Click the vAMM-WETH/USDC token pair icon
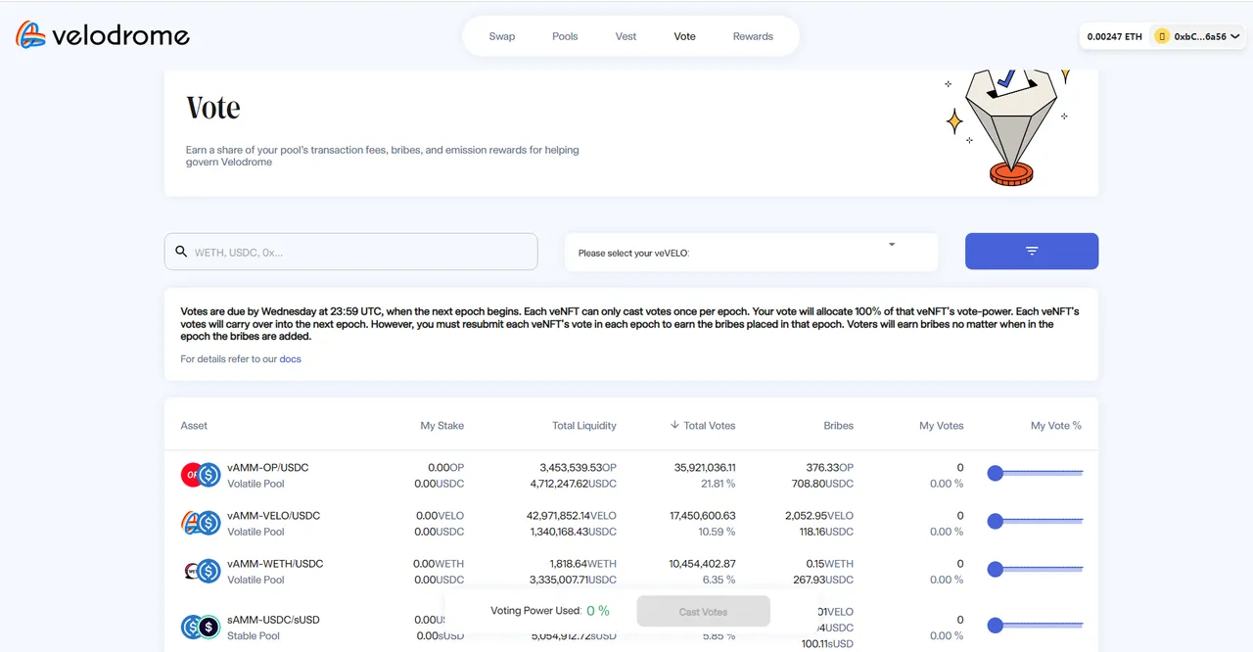1253x652 pixels. 201,571
